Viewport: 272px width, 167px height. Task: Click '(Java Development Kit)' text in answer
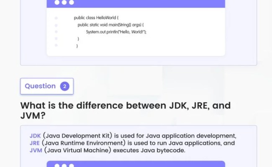[x=77, y=136]
